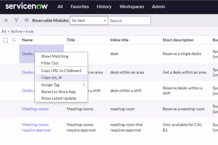Select Copy URL to Clipboard
The width and height of the screenshot is (218, 145).
tap(61, 71)
